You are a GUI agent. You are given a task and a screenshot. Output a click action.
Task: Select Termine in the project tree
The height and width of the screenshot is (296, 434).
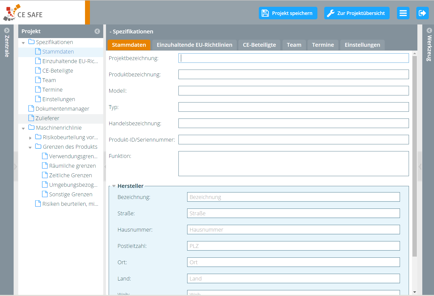pos(52,89)
